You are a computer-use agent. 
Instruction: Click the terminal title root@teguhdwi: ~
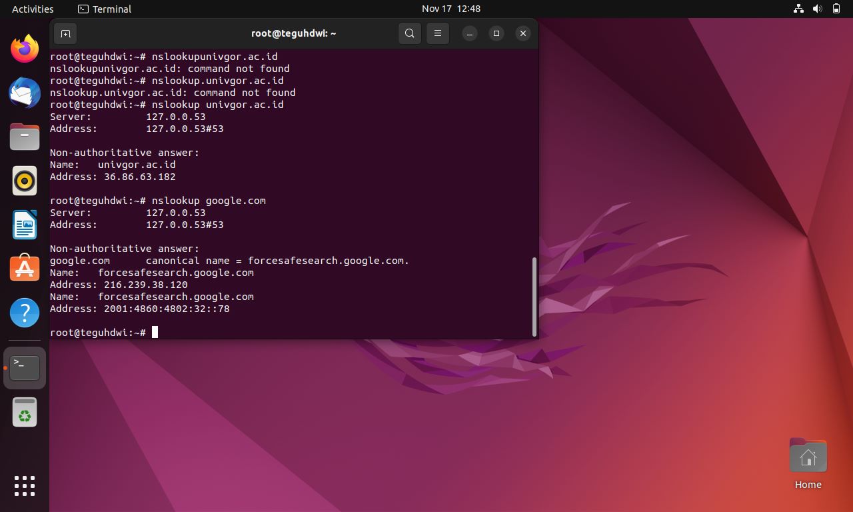(x=293, y=33)
